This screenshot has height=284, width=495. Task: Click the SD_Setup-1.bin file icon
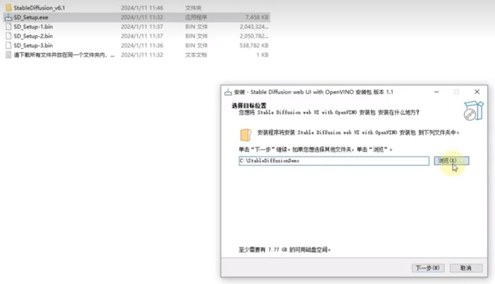(x=9, y=27)
